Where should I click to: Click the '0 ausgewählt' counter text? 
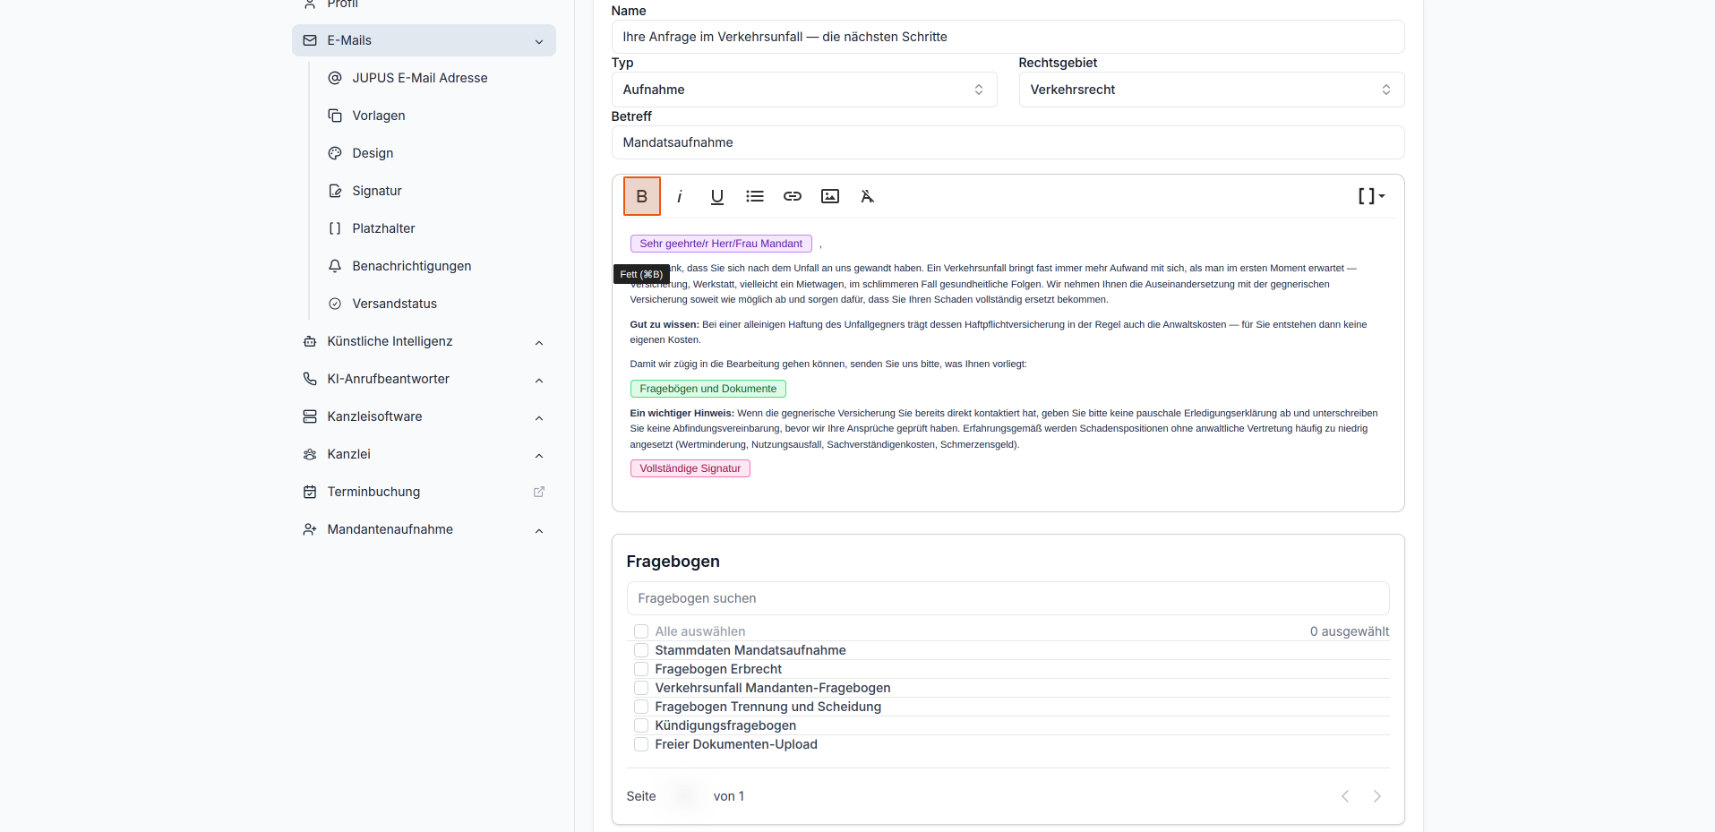pos(1350,631)
